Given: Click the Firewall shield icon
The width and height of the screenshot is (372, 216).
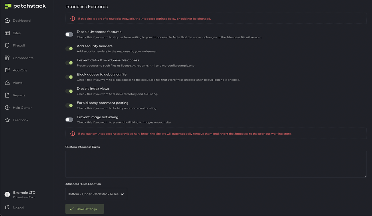Looking at the screenshot, I should pyautogui.click(x=7, y=45).
